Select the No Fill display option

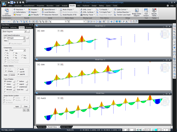pyautogui.click(x=18, y=69)
